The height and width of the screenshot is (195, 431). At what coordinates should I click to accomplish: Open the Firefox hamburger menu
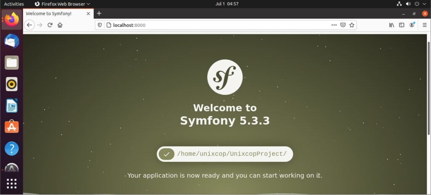(x=424, y=25)
